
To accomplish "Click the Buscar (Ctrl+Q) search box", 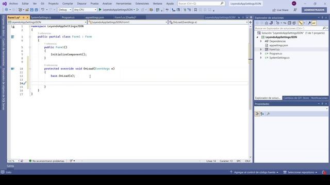I will [201, 4].
